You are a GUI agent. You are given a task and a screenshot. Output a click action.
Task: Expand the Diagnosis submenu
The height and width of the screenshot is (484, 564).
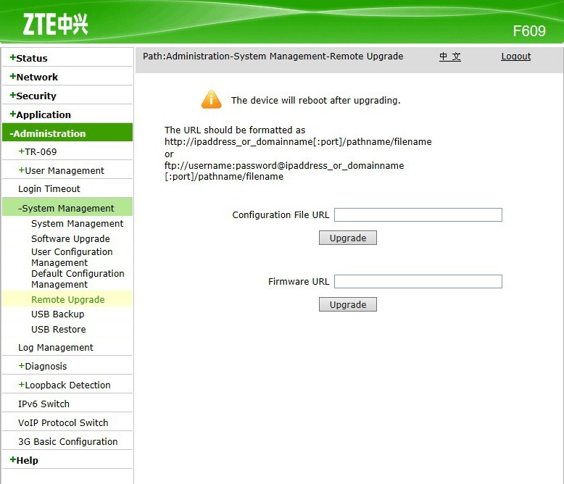[43, 366]
